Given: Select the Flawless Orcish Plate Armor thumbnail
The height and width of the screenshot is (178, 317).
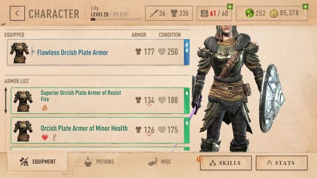Looking at the screenshot, I should (x=19, y=52).
